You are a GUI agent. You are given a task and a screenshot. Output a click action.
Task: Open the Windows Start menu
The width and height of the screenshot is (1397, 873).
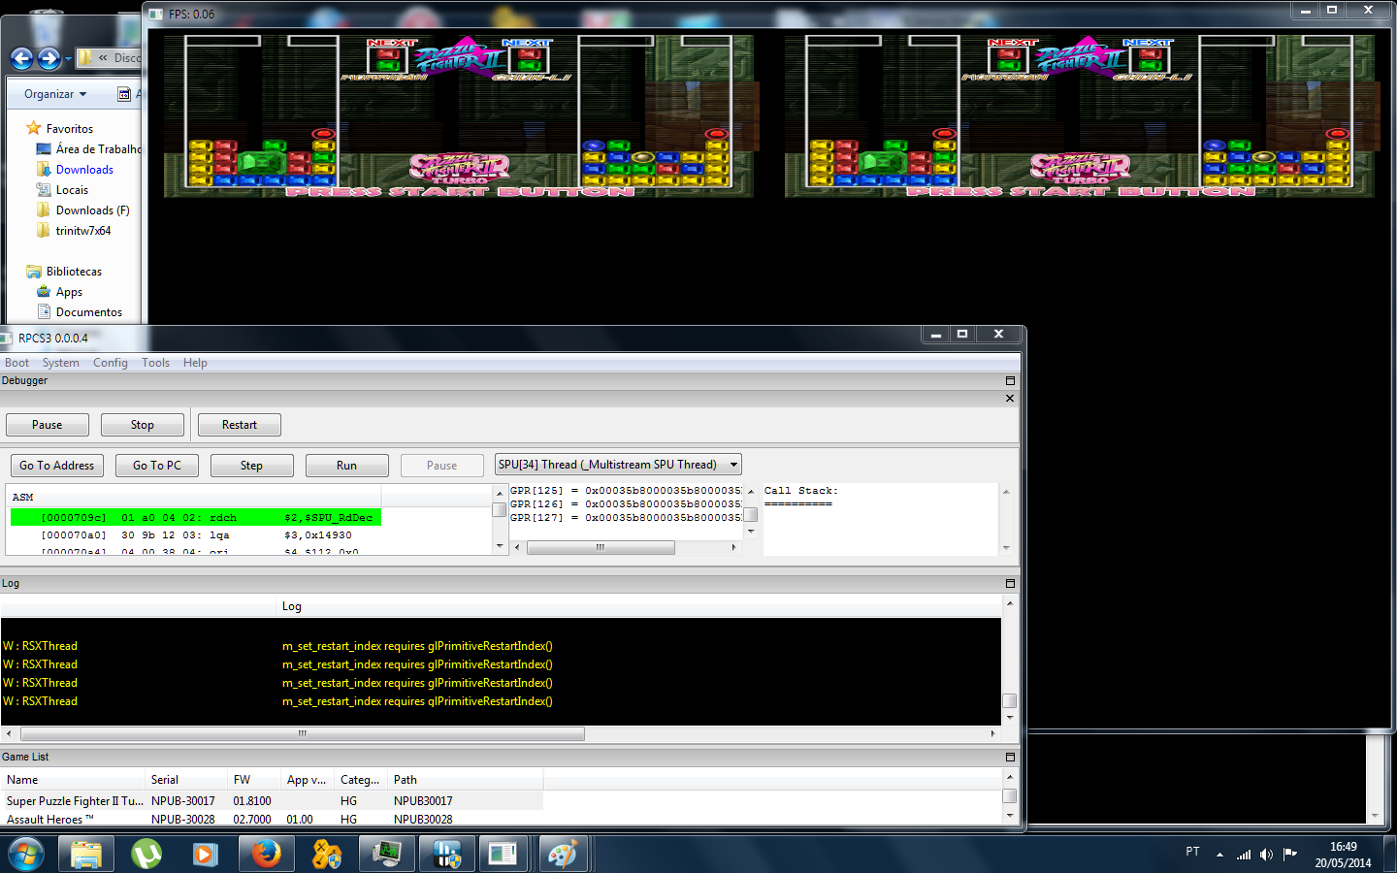[x=26, y=854]
